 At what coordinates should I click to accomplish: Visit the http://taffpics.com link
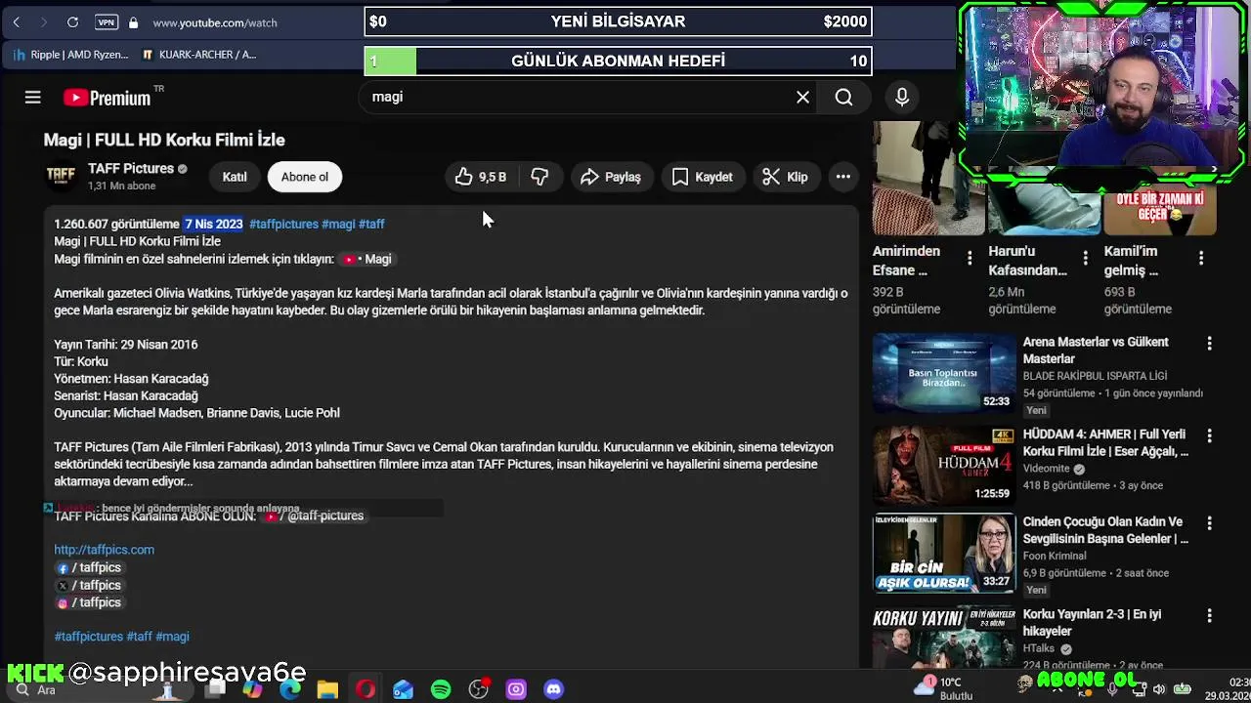click(x=104, y=550)
